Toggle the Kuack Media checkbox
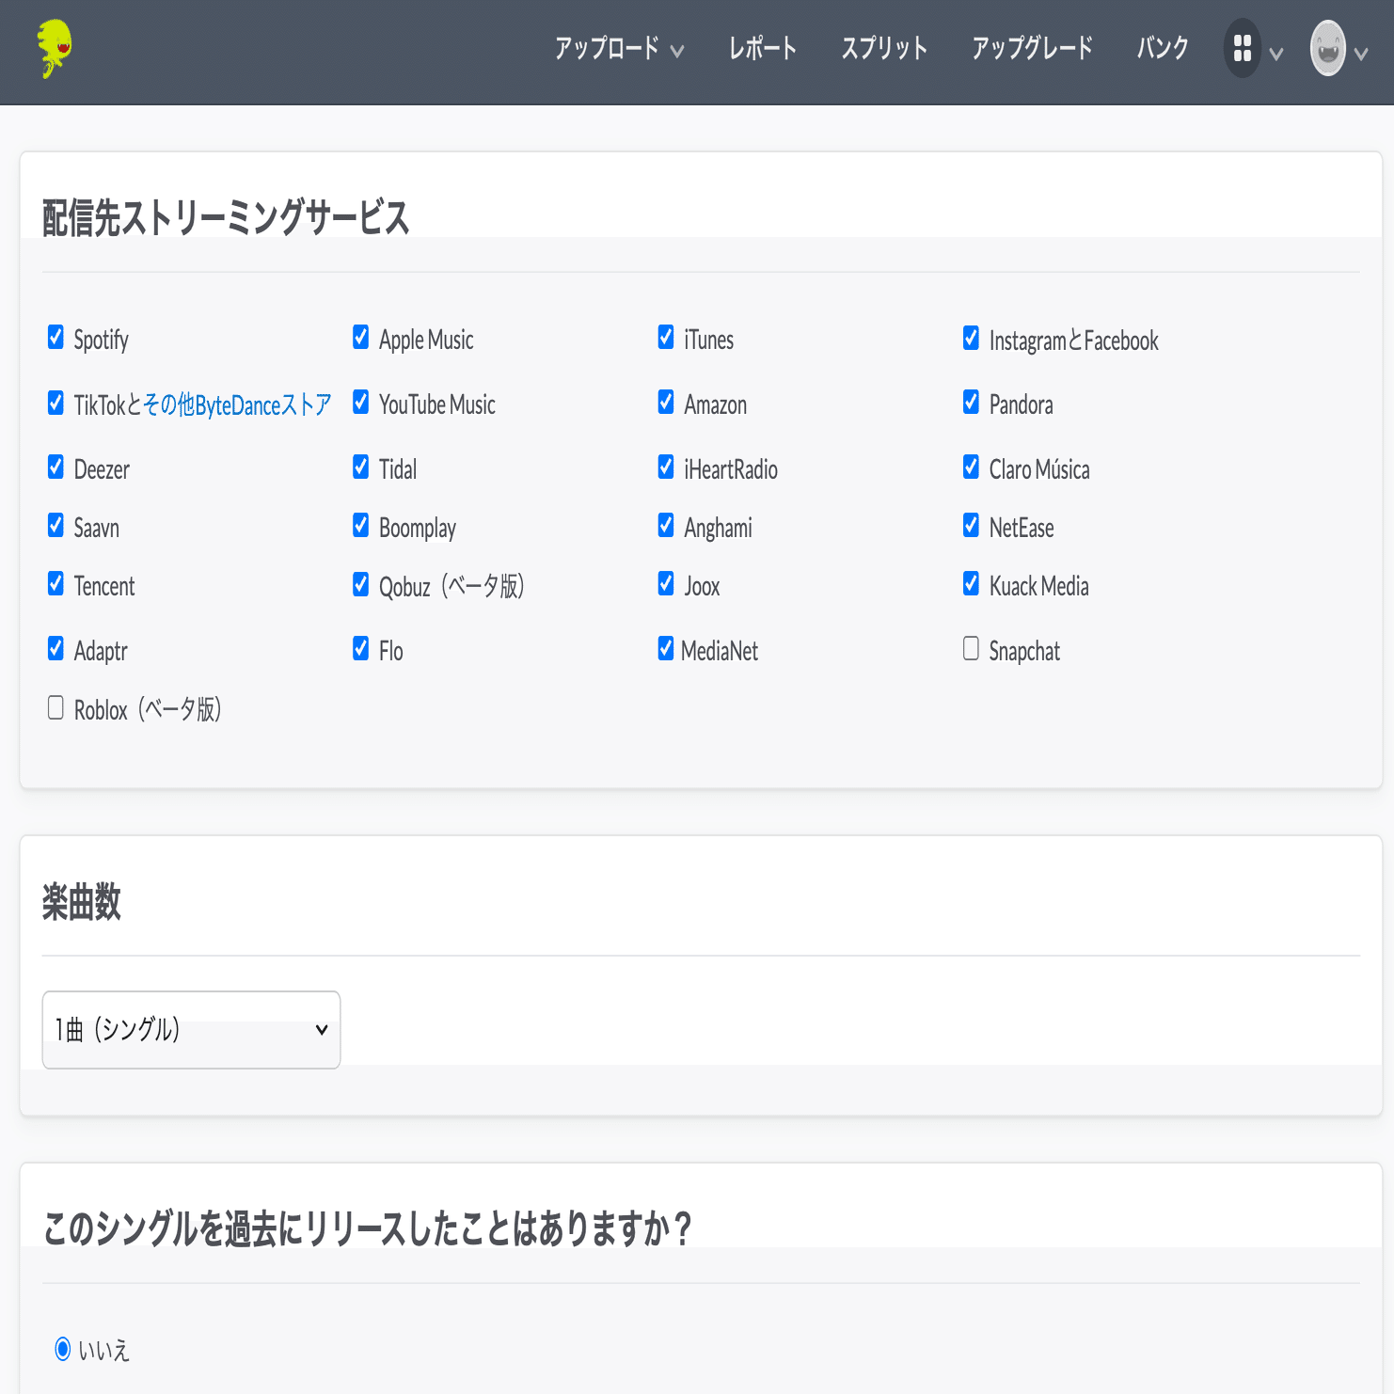 coord(971,583)
